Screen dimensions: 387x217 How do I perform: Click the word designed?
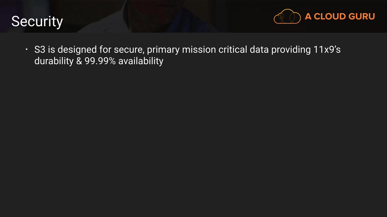pos(77,49)
